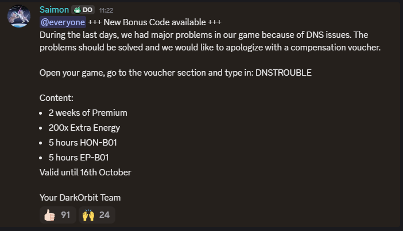Click Saimon's profile avatar
403x231 pixels.
tap(18, 19)
